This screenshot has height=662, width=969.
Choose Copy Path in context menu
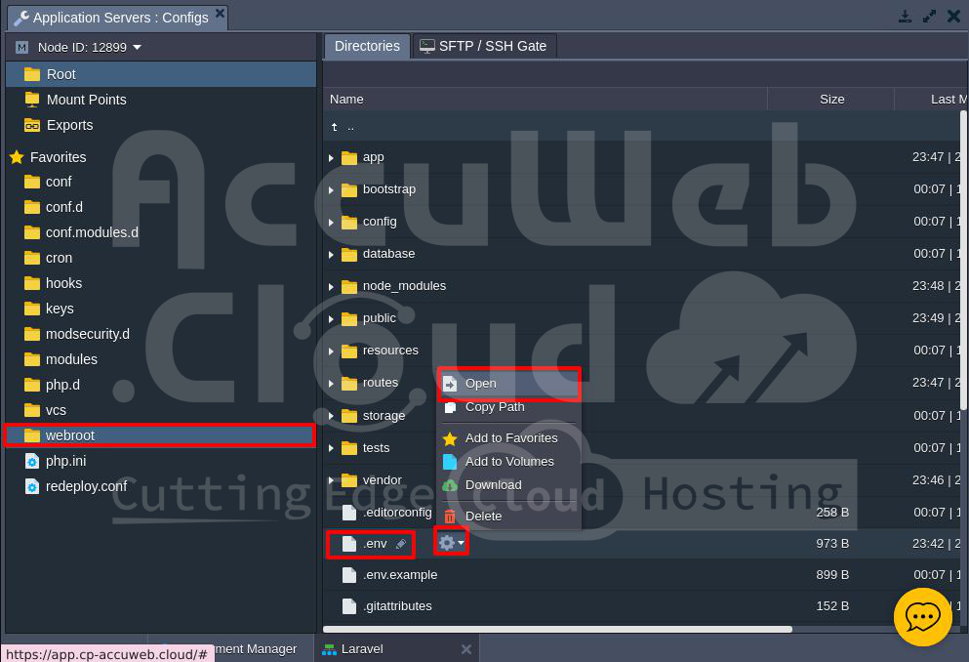pos(495,407)
